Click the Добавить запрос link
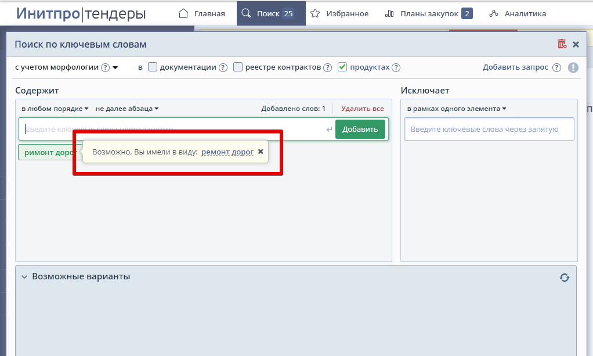 tap(515, 67)
